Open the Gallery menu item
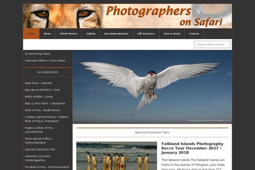This screenshot has width=255, height=170. (x=91, y=34)
